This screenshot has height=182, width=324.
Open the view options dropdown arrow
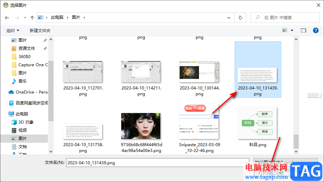pyautogui.click(x=292, y=30)
